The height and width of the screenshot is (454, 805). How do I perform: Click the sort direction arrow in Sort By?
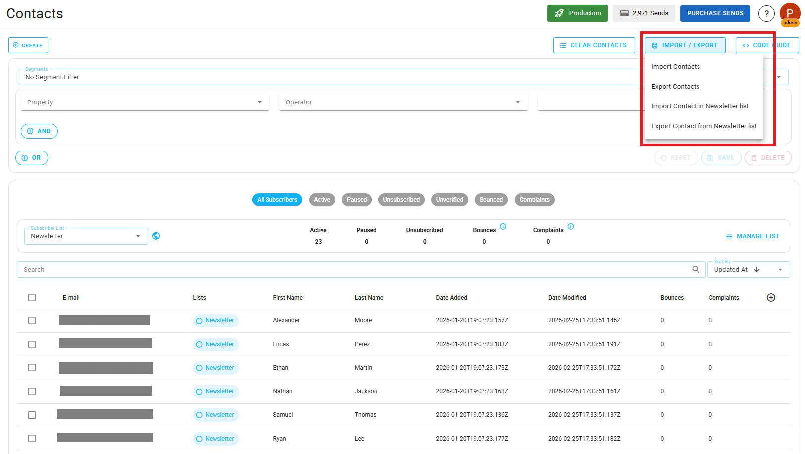(x=756, y=269)
